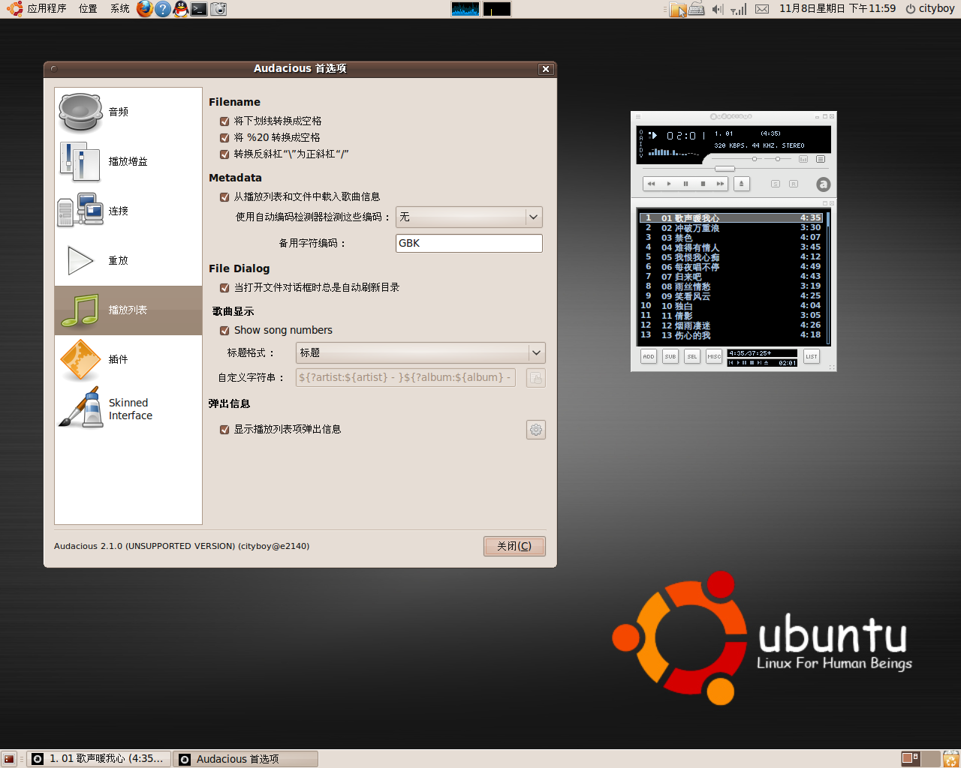This screenshot has height=768, width=961.
Task: Toggle playlist window icon in player
Action: coord(821,159)
